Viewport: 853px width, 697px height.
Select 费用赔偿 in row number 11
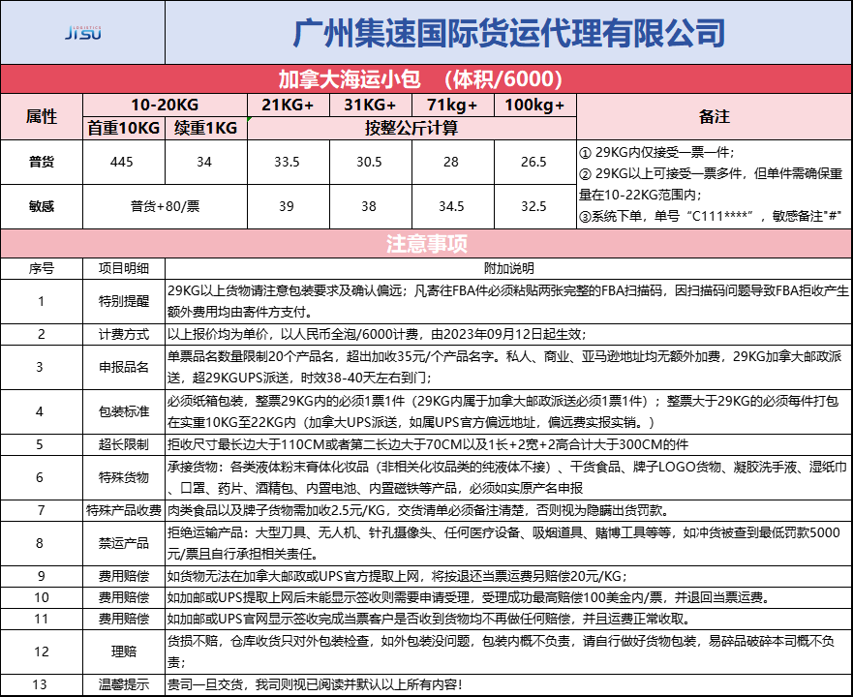point(124,620)
